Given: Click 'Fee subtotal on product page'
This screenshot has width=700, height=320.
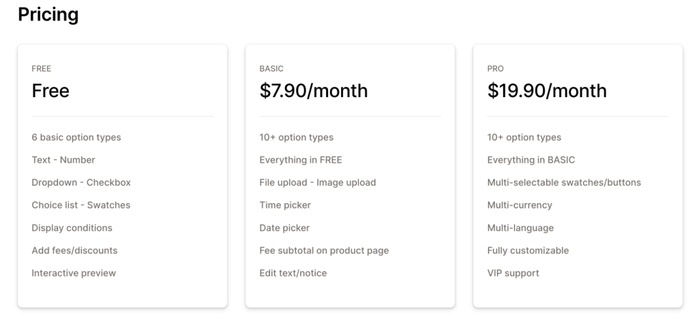Looking at the screenshot, I should click(x=324, y=251).
